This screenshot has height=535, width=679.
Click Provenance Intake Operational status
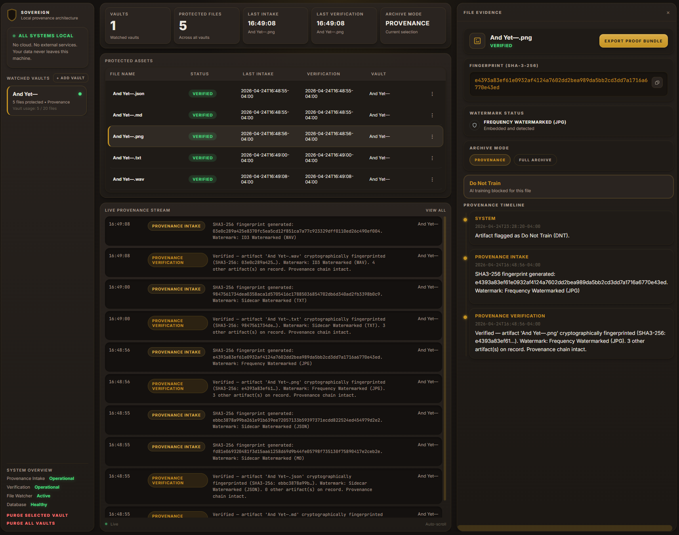(x=40, y=479)
